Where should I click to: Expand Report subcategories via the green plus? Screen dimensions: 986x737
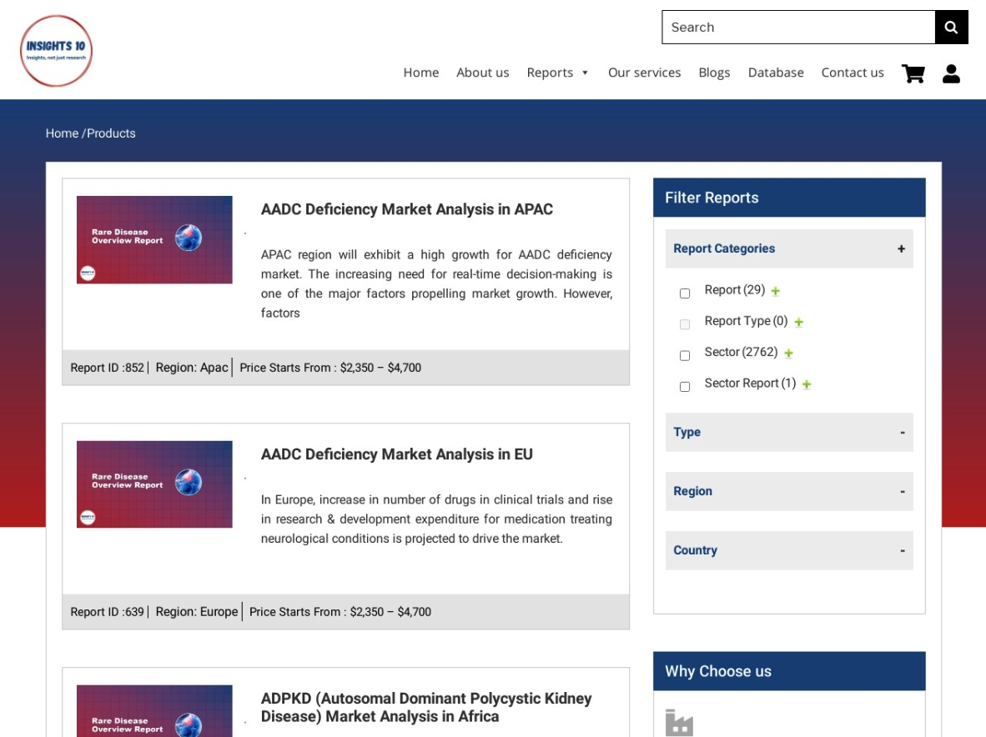tap(774, 291)
